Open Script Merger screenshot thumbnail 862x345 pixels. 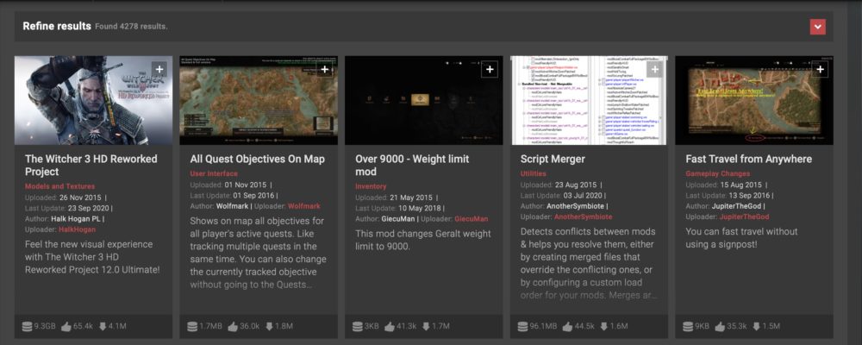point(590,100)
